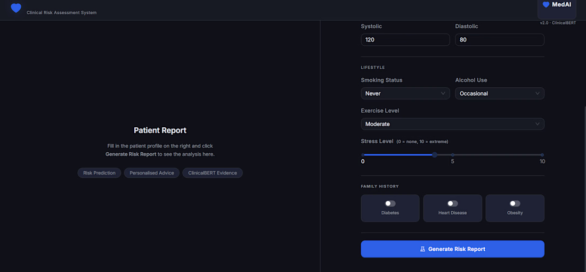Screen dimensions: 586x272
Task: Turn on the Obesity family history switch
Action: click(515, 204)
